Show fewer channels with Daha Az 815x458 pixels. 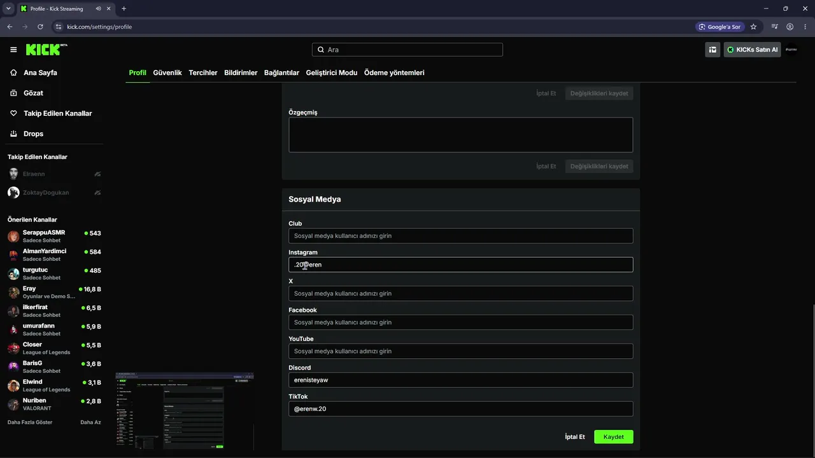90,422
